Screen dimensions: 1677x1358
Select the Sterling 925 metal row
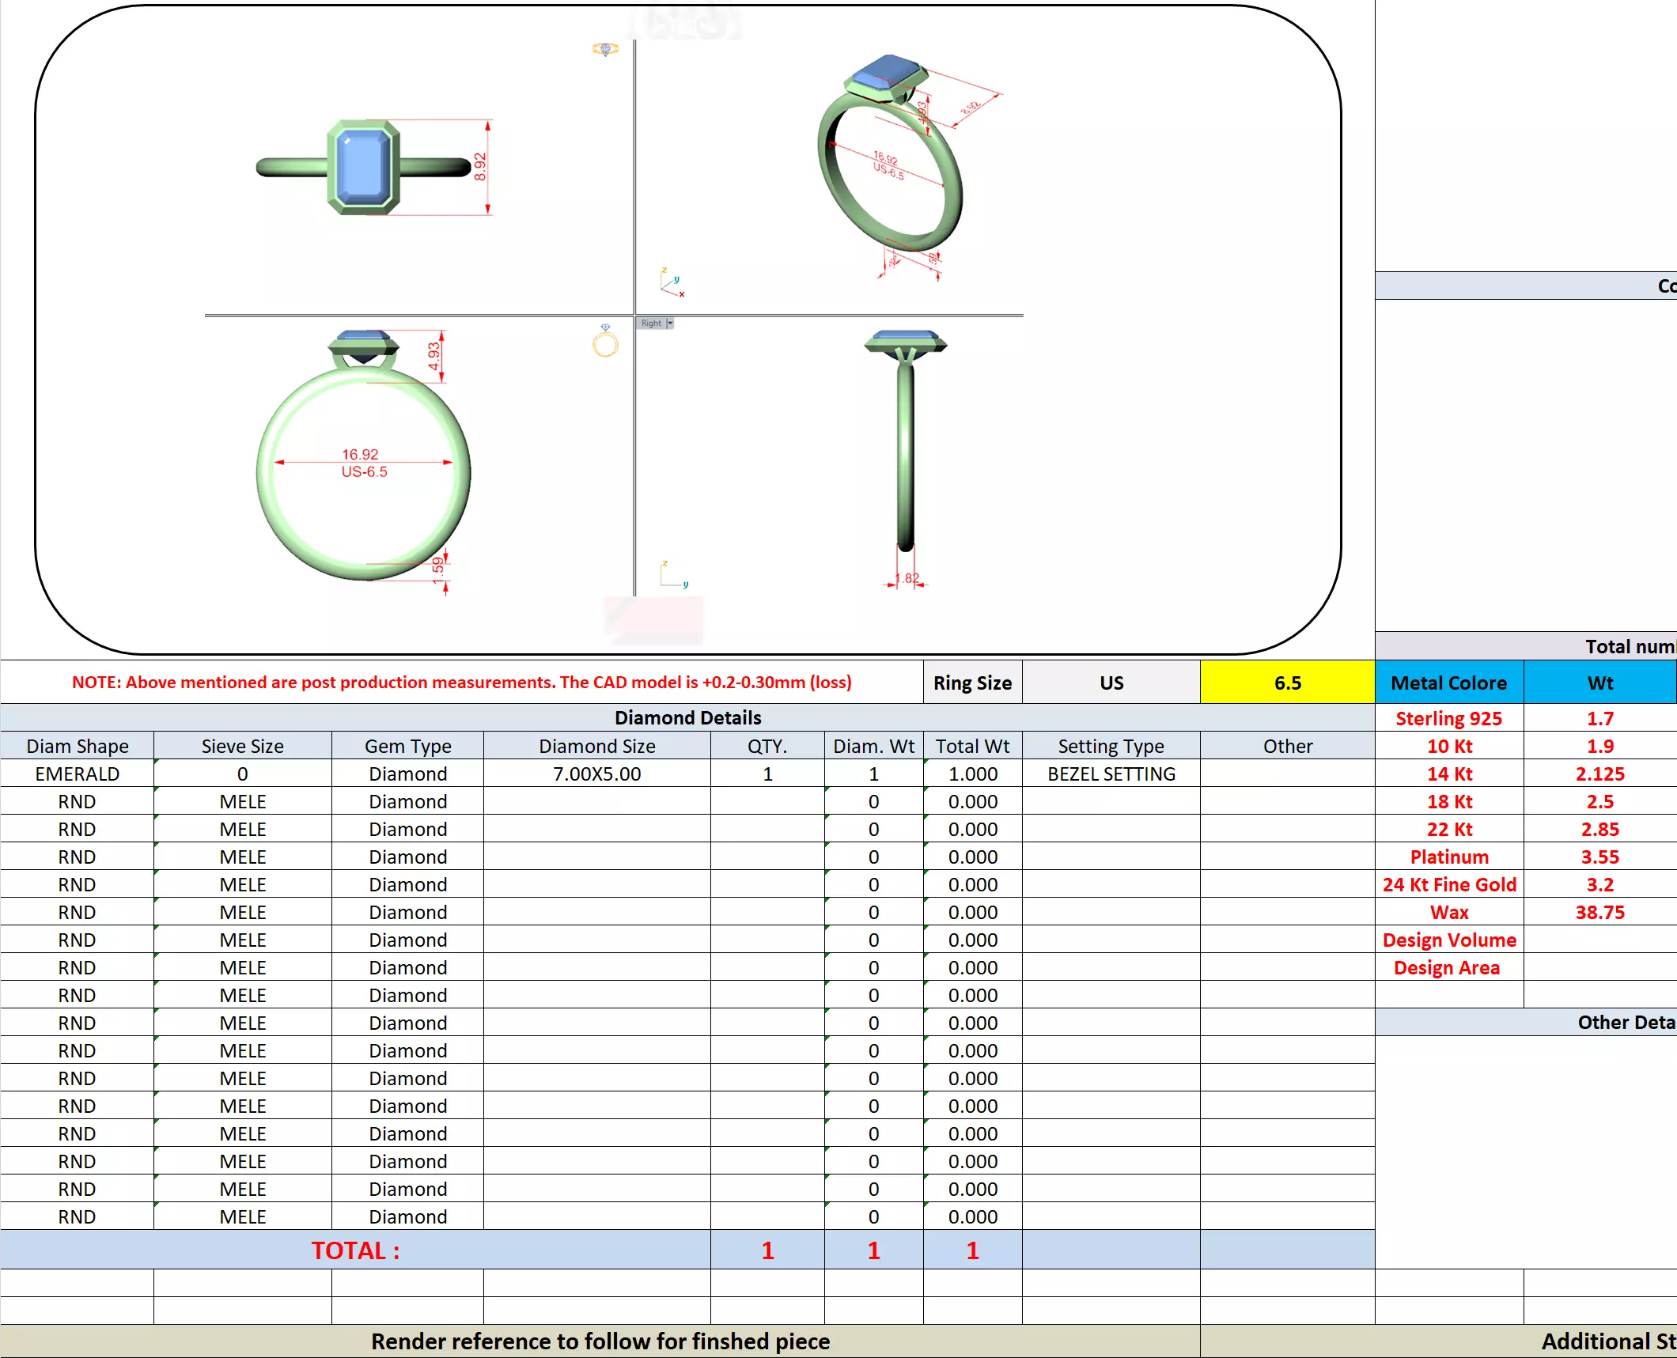[1448, 718]
